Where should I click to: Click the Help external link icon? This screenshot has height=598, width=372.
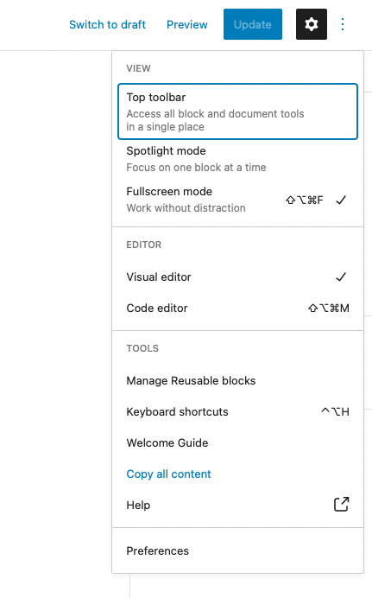click(x=341, y=504)
